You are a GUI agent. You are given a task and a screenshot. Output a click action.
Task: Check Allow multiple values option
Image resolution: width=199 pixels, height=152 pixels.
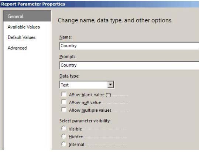[64, 110]
